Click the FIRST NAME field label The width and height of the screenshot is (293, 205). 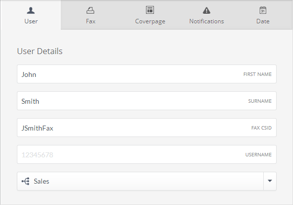[257, 74]
